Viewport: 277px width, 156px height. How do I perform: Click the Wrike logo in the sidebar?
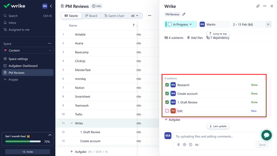coord(14,6)
